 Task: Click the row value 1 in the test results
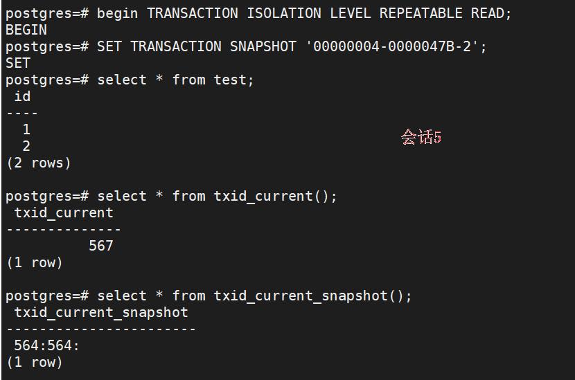pyautogui.click(x=26, y=129)
